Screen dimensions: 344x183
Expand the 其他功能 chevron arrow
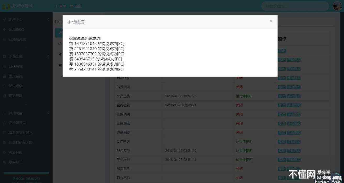[48, 113]
